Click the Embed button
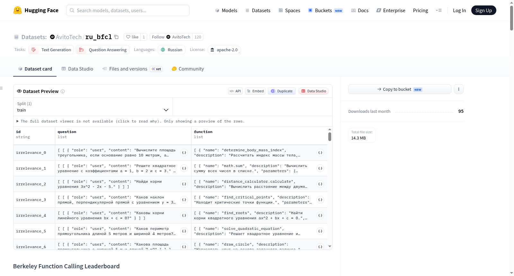 255,91
